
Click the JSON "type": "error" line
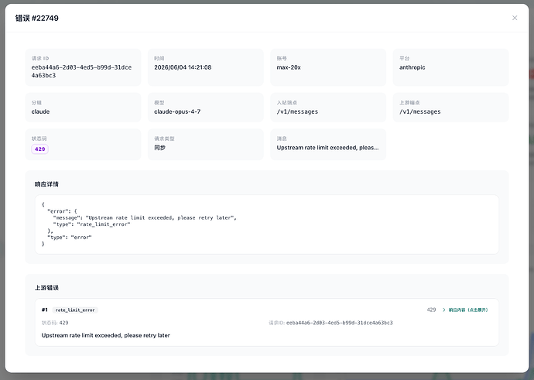[70, 238]
